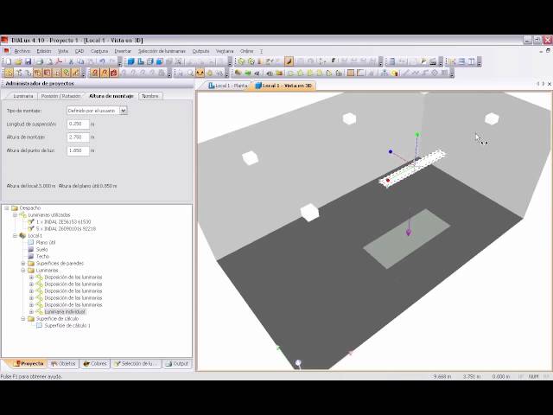Switch to the Local 1 - Planta view tab
Screen dimensions: 553x415
[227, 86]
